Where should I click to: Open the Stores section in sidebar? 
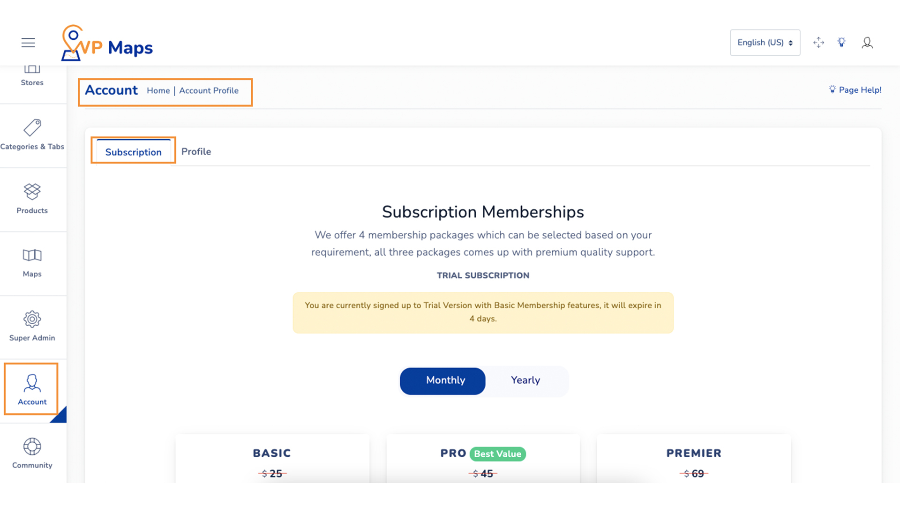(x=32, y=75)
